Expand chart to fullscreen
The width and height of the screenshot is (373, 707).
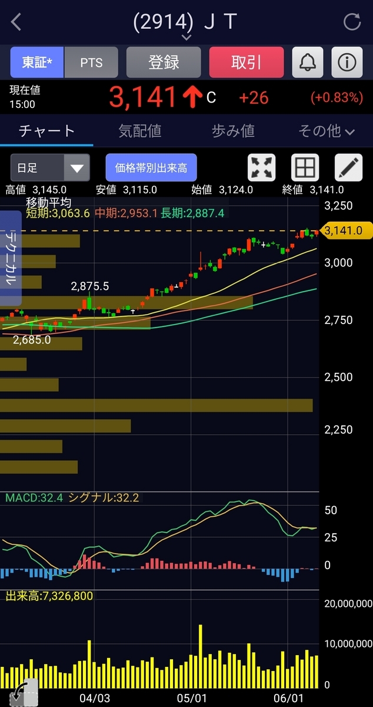click(262, 168)
